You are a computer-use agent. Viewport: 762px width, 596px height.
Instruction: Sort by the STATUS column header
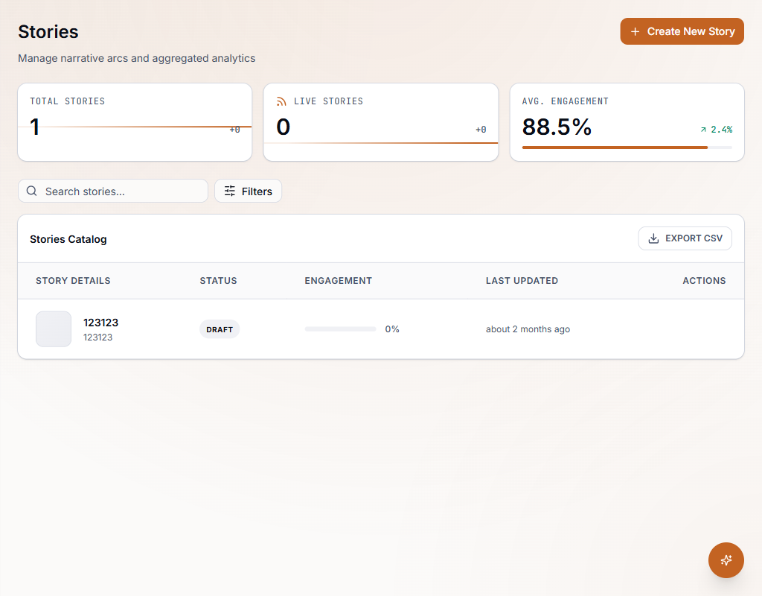coord(218,281)
